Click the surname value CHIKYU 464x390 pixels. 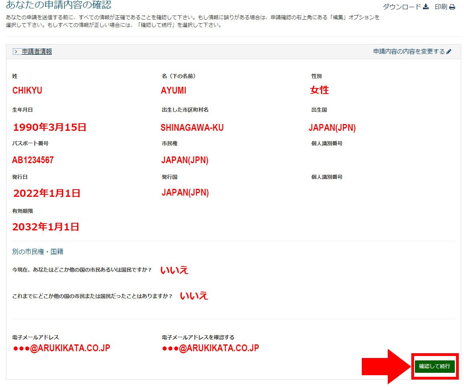point(27,90)
